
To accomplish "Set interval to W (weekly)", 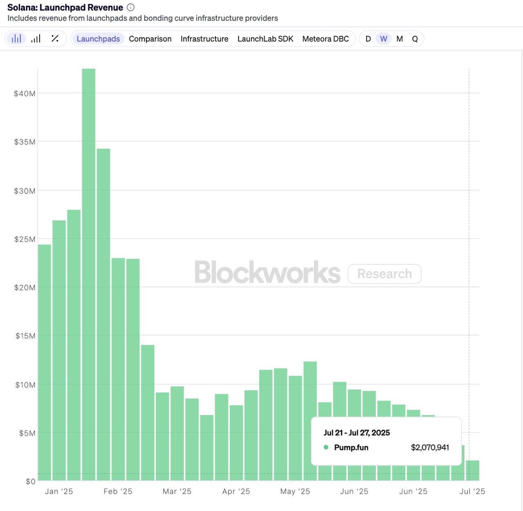I will click(x=384, y=39).
